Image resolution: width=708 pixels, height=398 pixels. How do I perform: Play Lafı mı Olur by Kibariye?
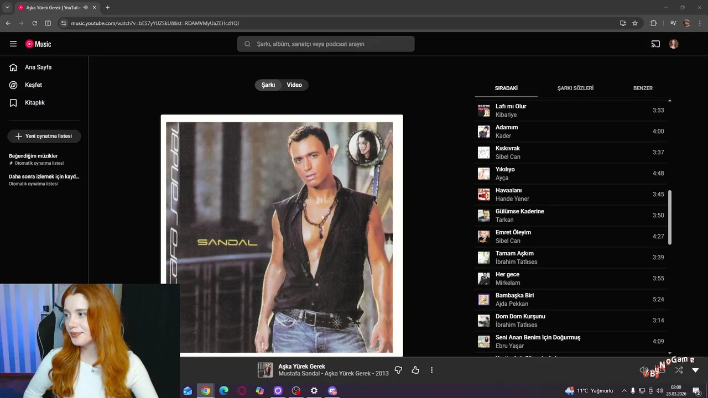571,111
